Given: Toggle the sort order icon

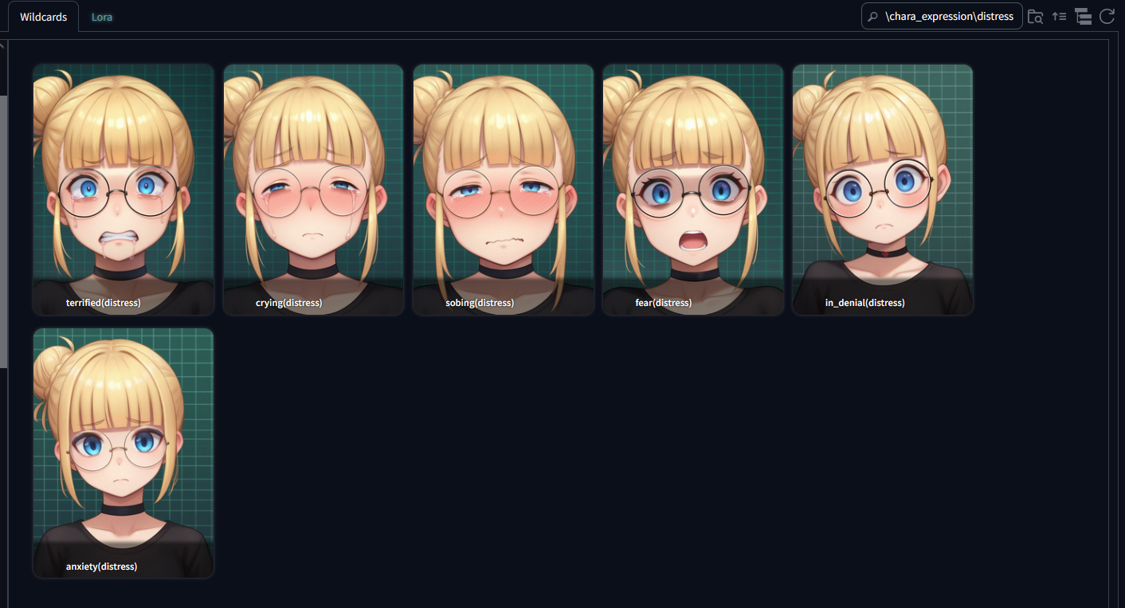Looking at the screenshot, I should [1059, 16].
